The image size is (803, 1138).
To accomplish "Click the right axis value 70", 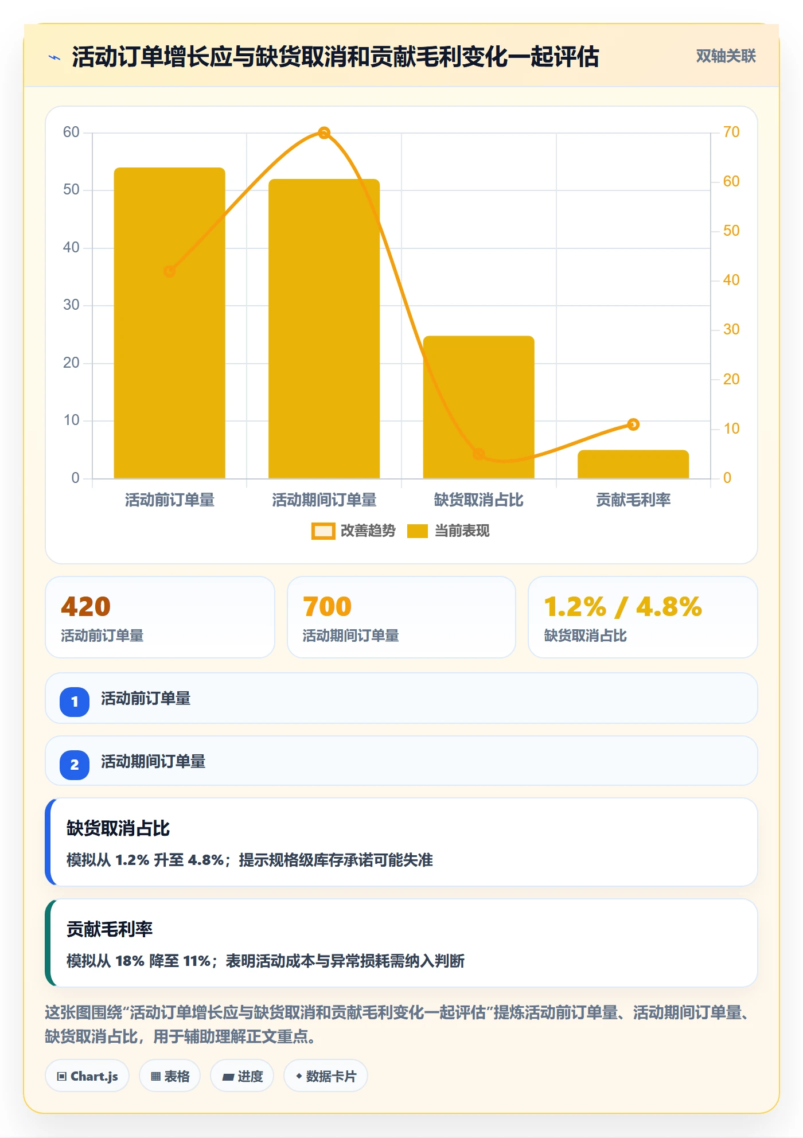I will 731,132.
